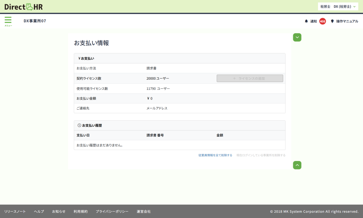Click the DX事業所07 office name
Viewport: 363px width, 218px height.
(x=35, y=21)
